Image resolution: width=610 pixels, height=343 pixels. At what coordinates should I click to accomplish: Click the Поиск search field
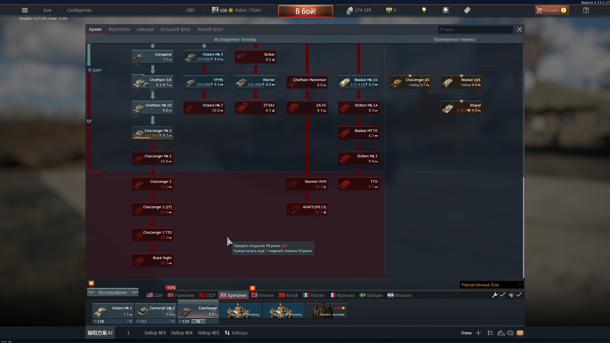click(x=475, y=30)
